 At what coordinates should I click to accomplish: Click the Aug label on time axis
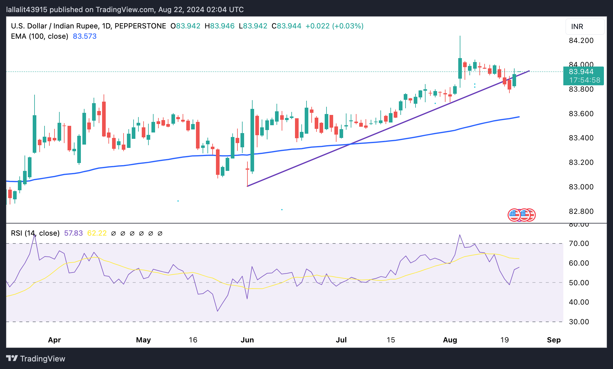coord(450,340)
